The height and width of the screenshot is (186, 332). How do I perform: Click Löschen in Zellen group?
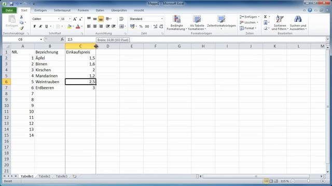tap(249, 22)
